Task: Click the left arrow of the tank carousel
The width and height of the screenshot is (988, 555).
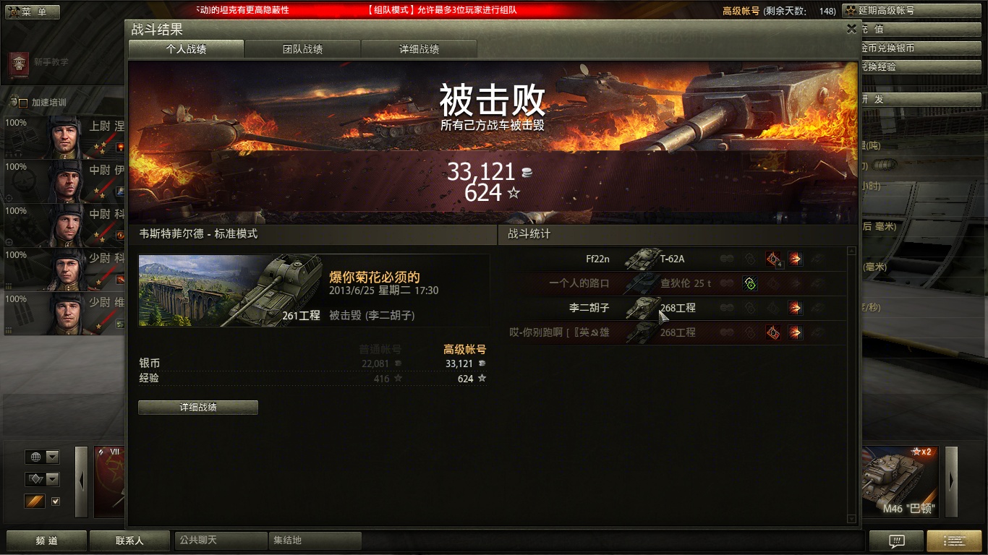Action: click(82, 481)
